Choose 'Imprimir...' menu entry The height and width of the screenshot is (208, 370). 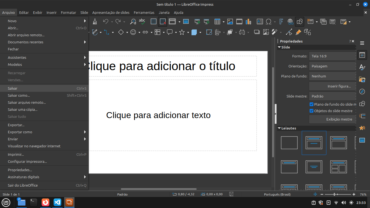[x=44, y=154]
